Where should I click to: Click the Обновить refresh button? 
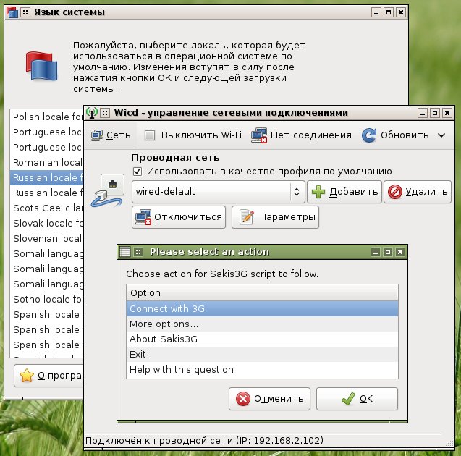point(395,135)
